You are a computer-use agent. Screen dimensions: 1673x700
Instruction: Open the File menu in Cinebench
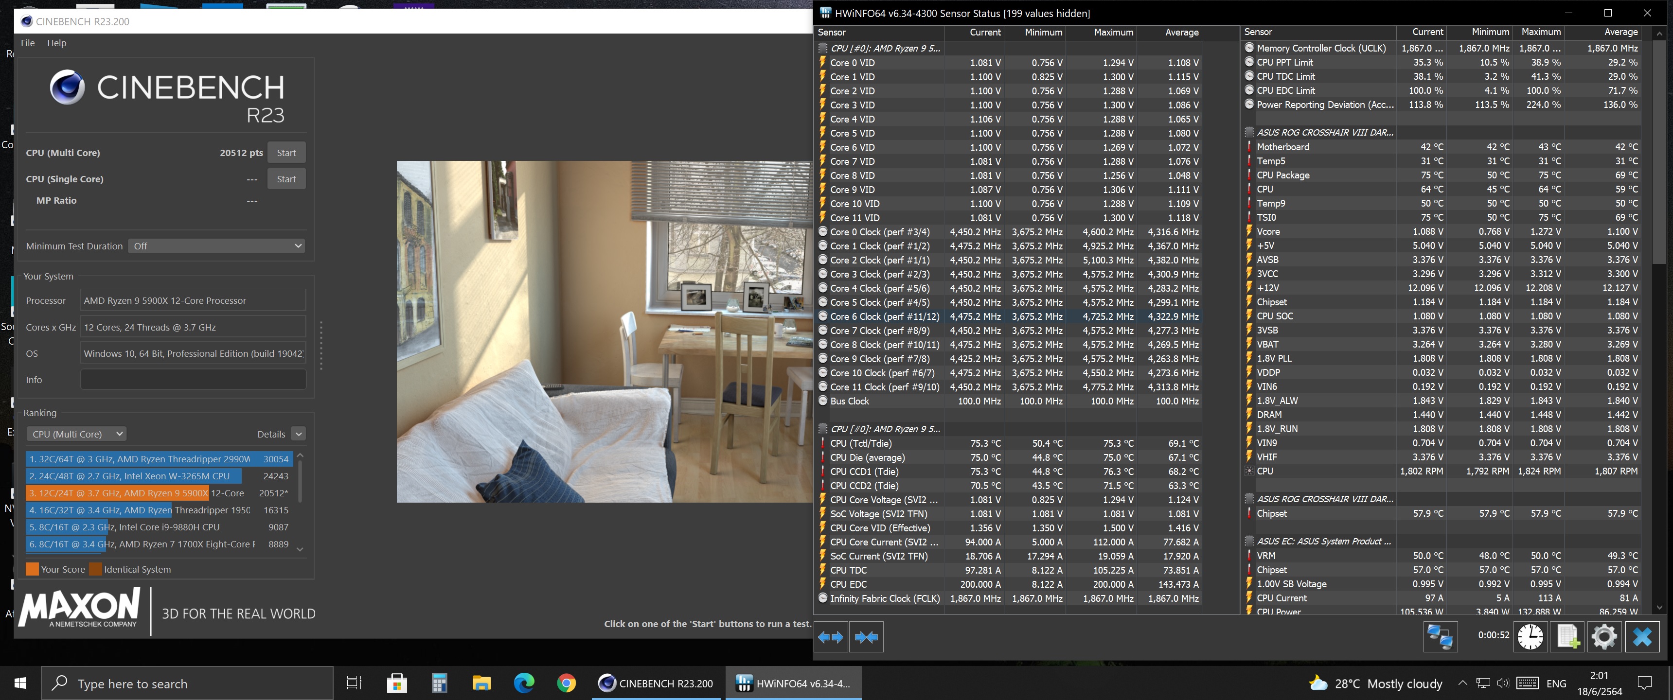28,43
